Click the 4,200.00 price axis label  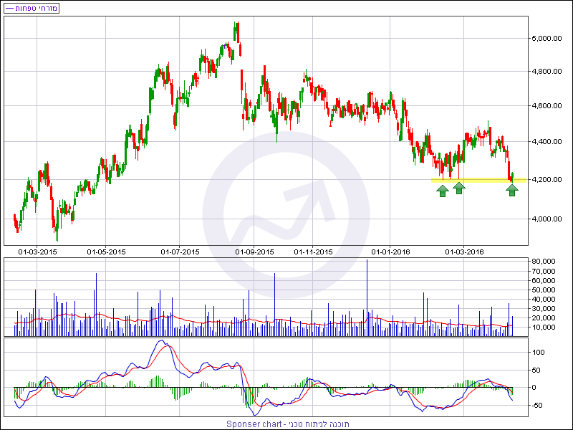click(x=549, y=179)
